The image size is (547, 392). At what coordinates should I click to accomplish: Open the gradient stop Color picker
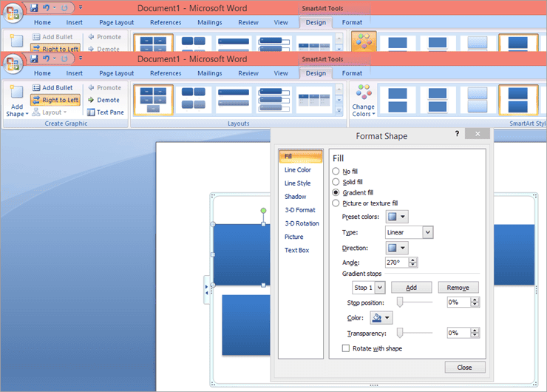(381, 317)
